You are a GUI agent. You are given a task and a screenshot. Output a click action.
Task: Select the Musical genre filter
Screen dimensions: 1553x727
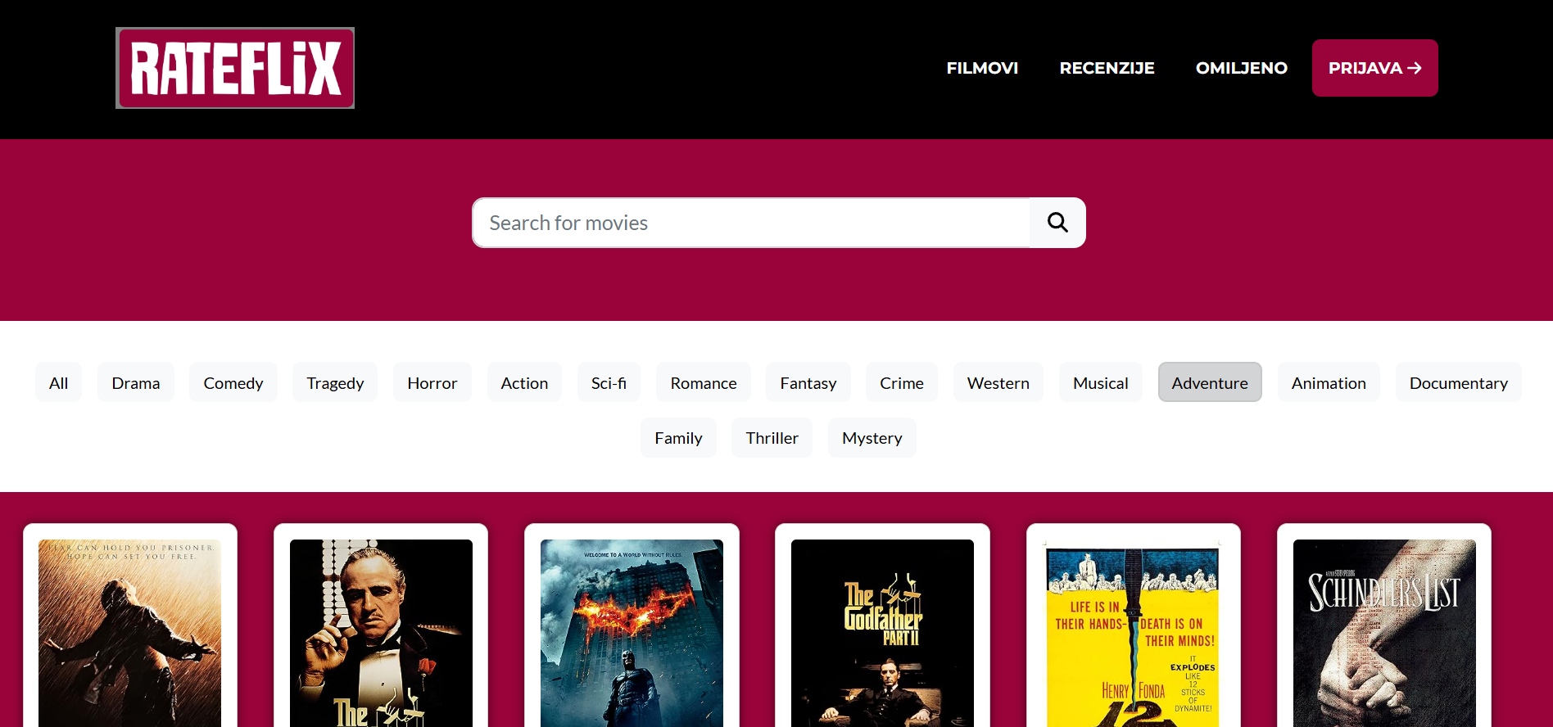1101,382
